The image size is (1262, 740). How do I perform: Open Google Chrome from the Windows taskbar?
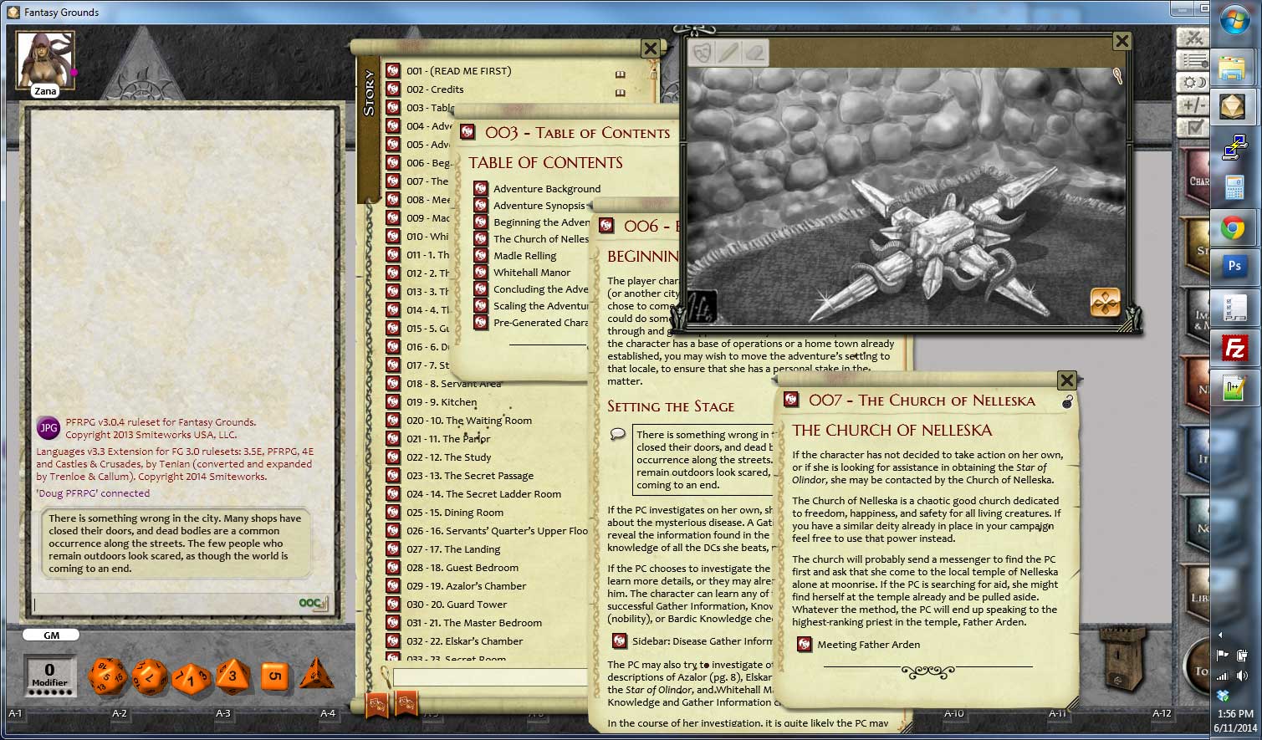tap(1233, 228)
